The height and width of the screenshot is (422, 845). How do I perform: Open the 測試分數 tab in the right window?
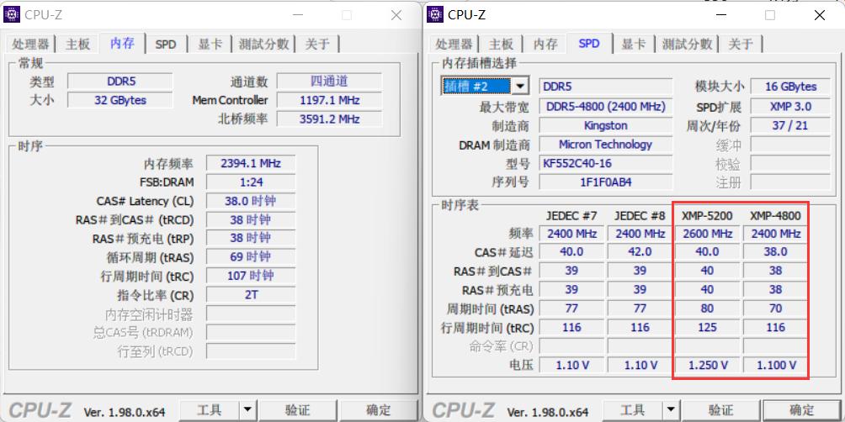coord(687,45)
